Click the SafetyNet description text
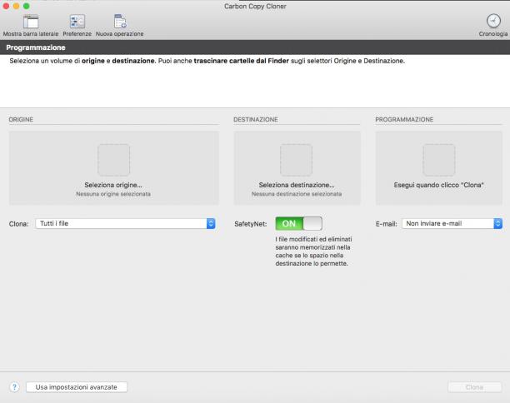The height and width of the screenshot is (403, 510). (313, 251)
